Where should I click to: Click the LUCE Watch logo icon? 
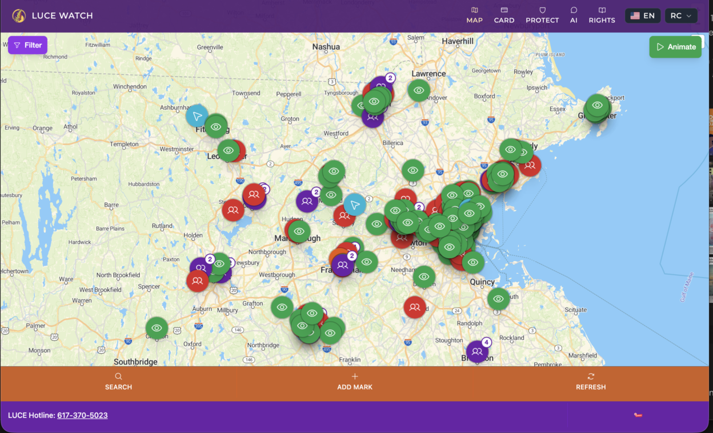[x=19, y=16]
